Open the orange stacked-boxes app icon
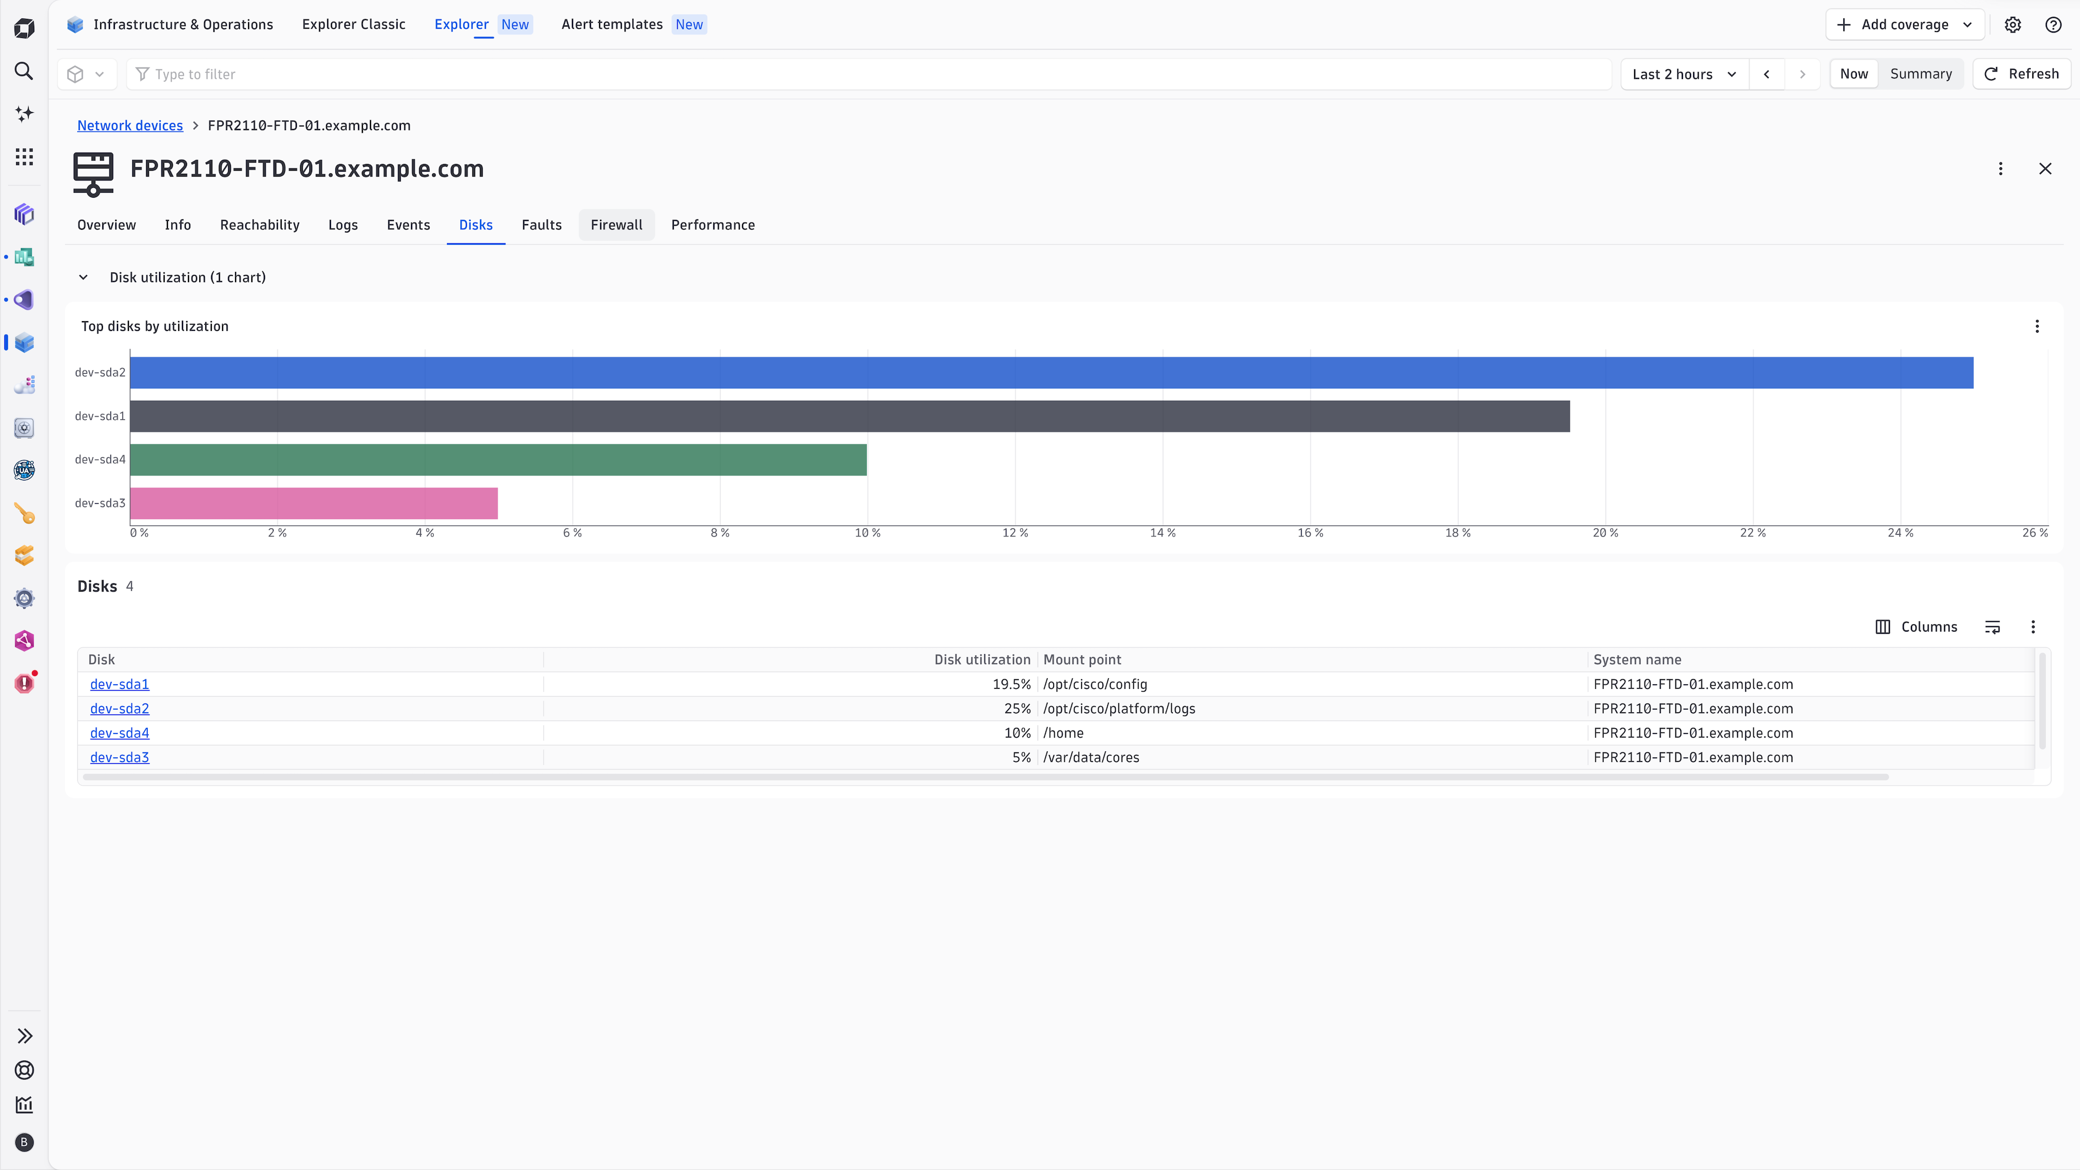 point(24,556)
